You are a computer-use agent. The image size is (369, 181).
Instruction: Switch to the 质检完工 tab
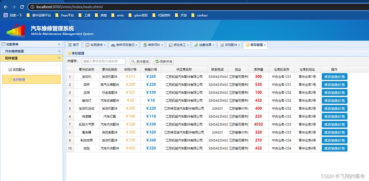[178, 45]
